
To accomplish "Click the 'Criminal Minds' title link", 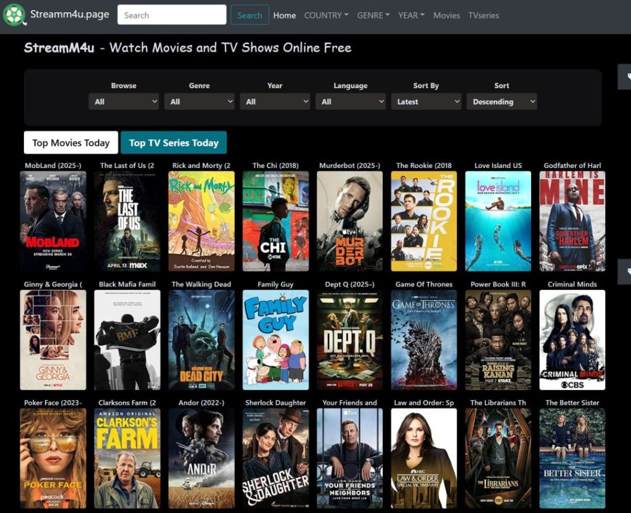I will tap(572, 285).
